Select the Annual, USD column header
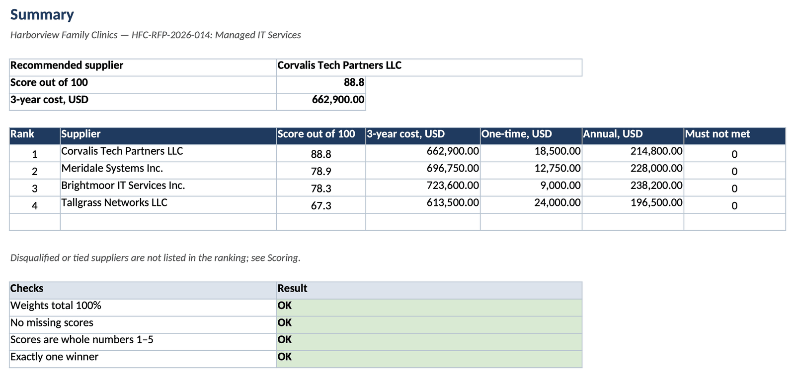This screenshot has width=795, height=377. (633, 136)
